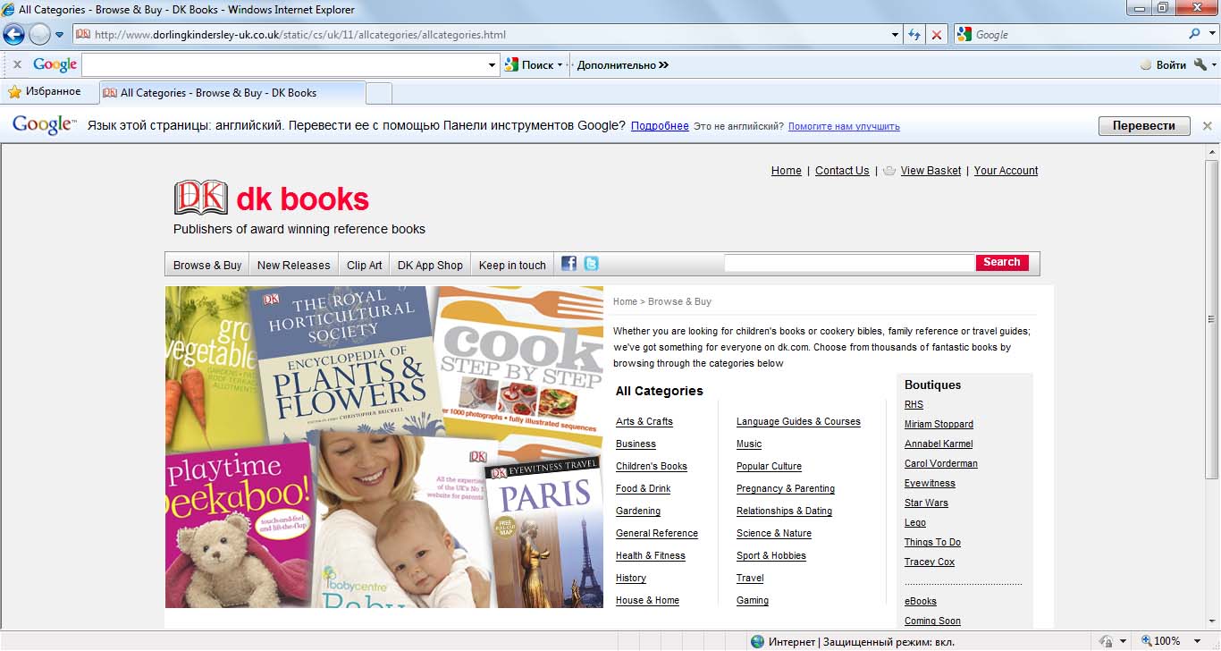The image size is (1221, 651).
Task: Click the browser Forward arrow button
Action: click(x=39, y=35)
